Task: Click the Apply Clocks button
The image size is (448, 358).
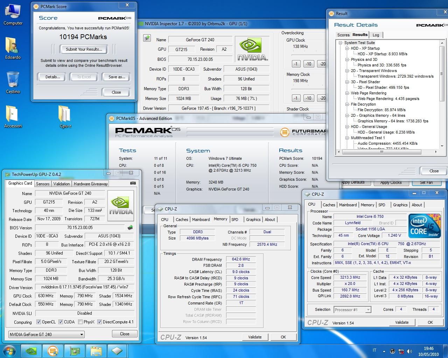Action: click(x=391, y=182)
